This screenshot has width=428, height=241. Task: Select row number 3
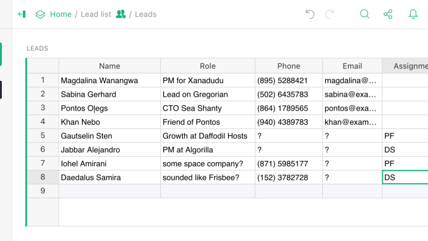pyautogui.click(x=43, y=108)
